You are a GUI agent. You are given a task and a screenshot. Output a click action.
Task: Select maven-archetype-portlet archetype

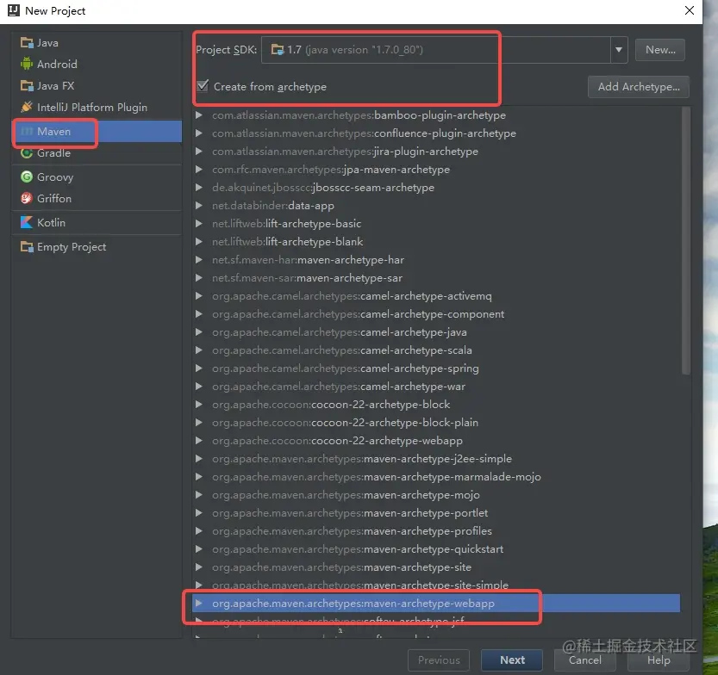(436, 512)
